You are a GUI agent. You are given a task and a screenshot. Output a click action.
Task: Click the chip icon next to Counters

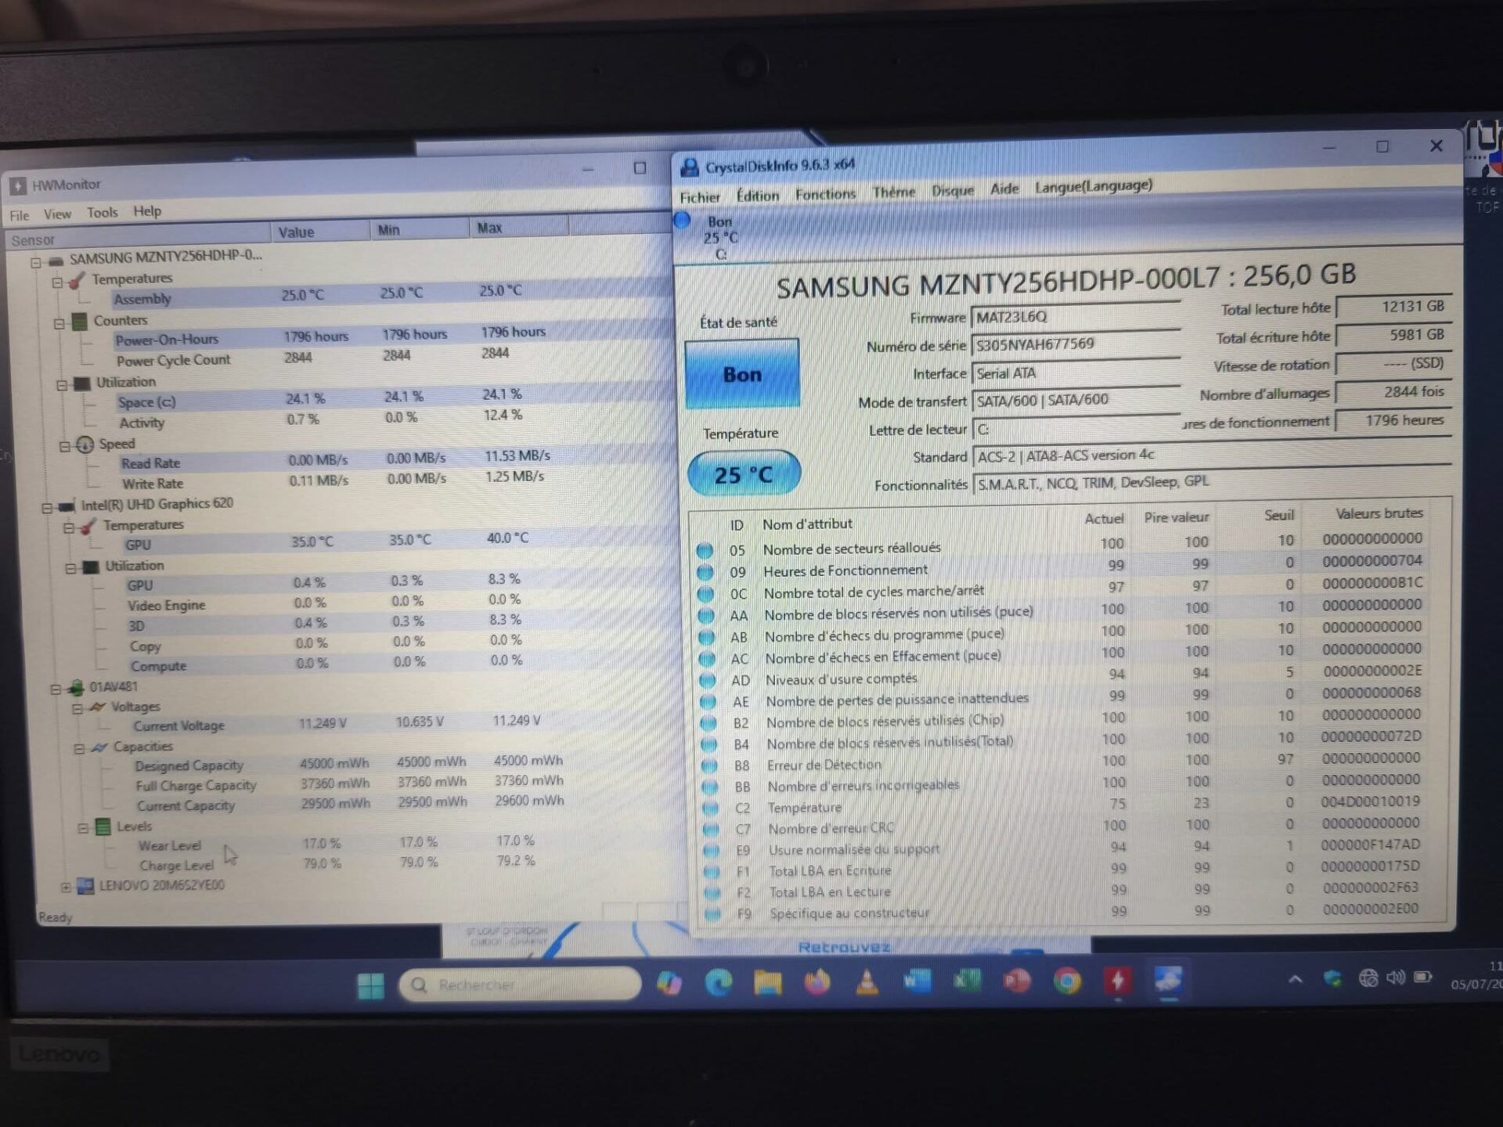point(79,321)
